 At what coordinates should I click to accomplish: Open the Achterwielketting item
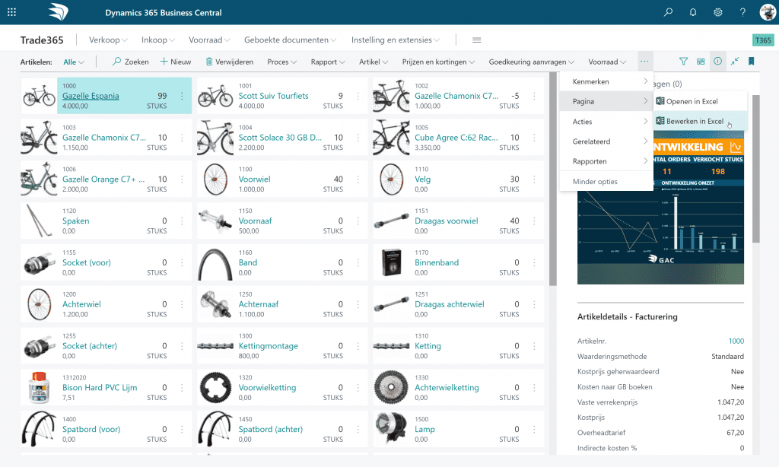click(447, 387)
